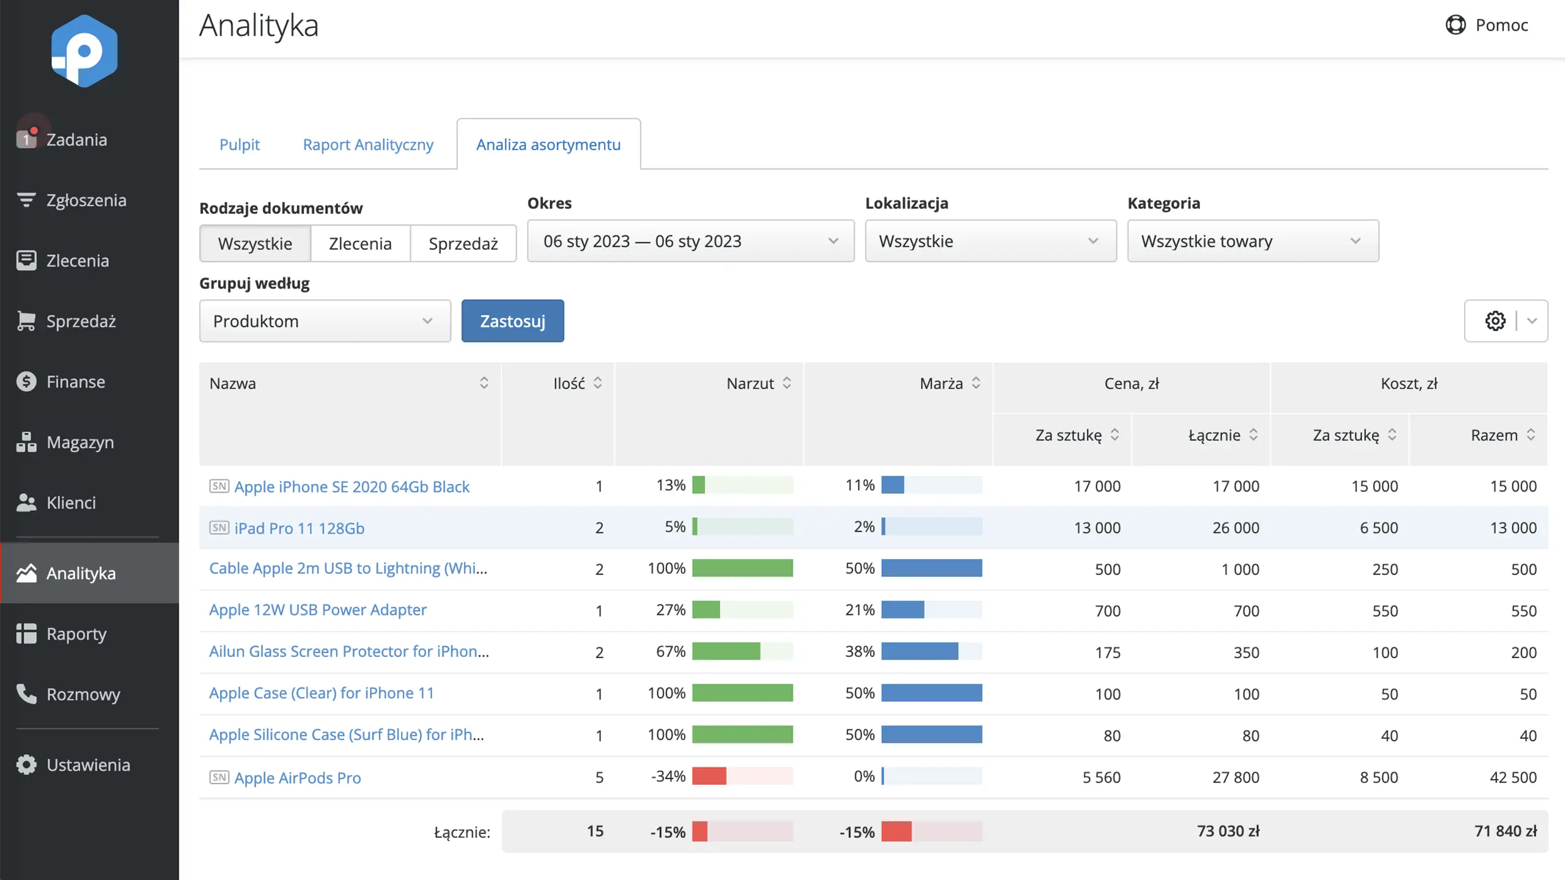
Task: Click green Narzut bar for Apple iPhone SE
Action: 699,485
